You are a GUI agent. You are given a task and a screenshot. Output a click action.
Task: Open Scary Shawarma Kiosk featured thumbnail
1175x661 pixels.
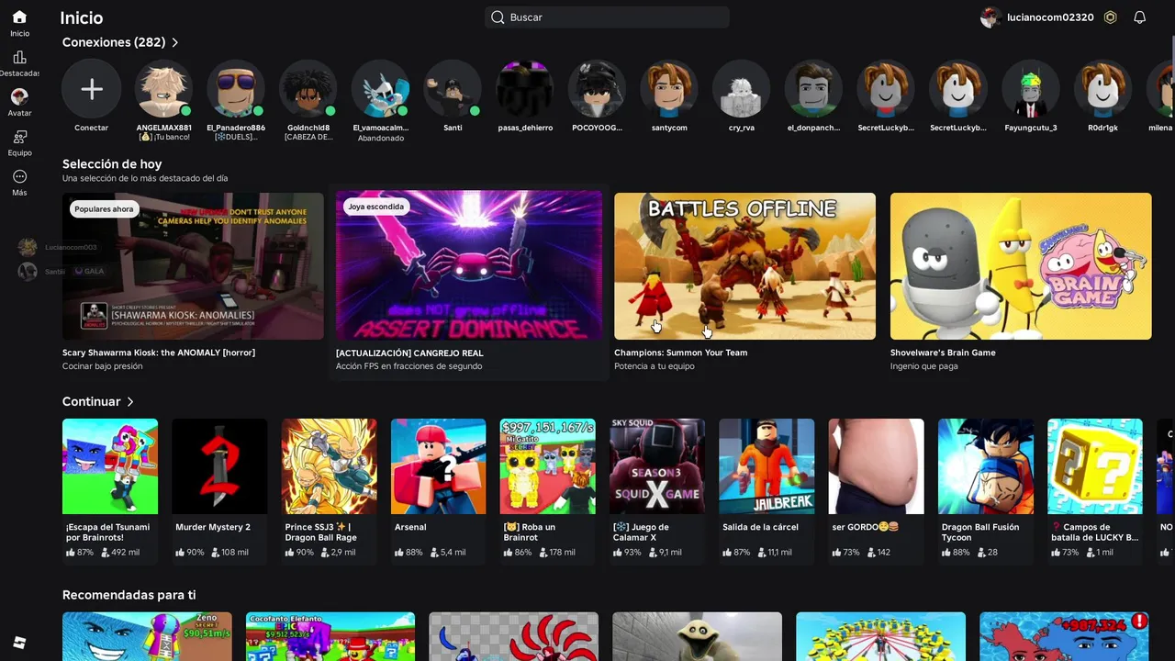pos(193,266)
